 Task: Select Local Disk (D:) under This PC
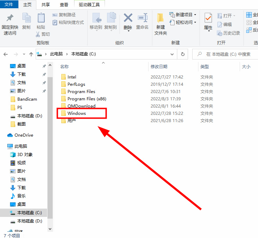point(29,221)
